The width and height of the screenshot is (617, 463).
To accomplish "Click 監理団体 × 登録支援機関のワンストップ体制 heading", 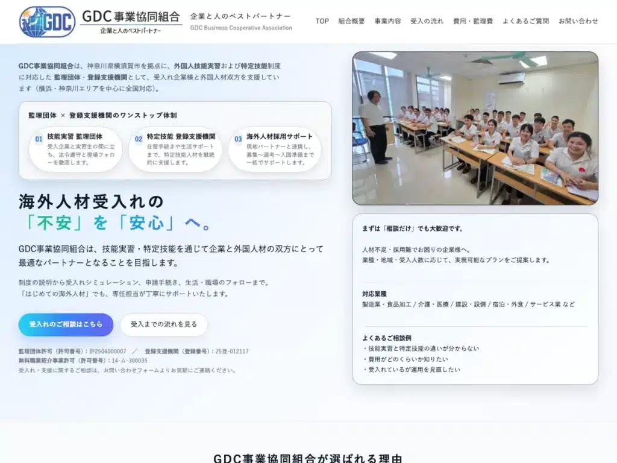I will coord(102,115).
